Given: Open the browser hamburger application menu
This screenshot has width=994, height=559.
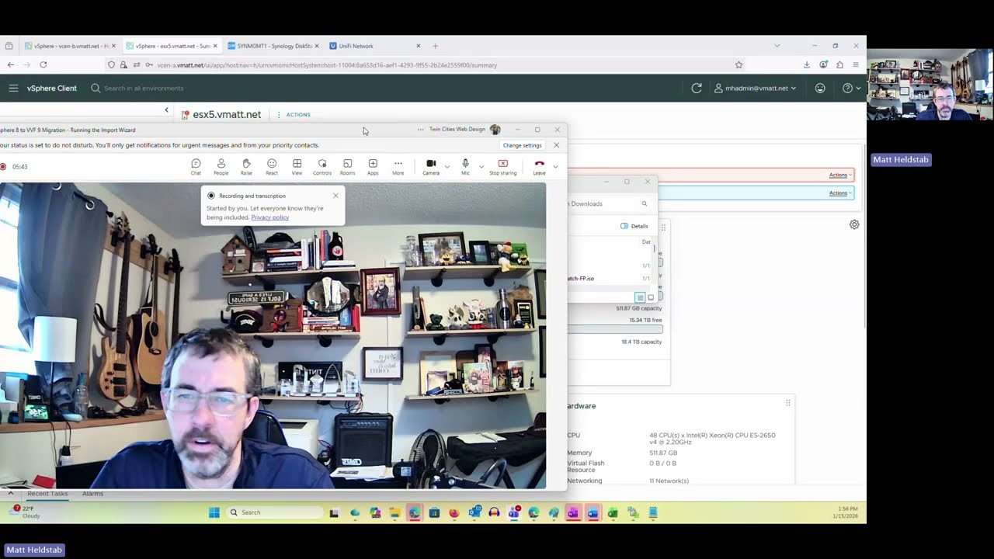Looking at the screenshot, I should point(856,65).
